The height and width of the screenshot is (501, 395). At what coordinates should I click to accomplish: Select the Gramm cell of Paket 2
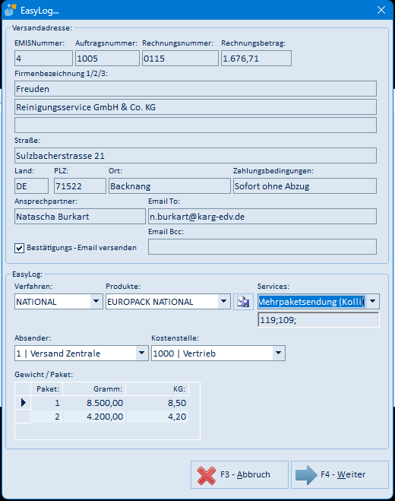pos(94,417)
